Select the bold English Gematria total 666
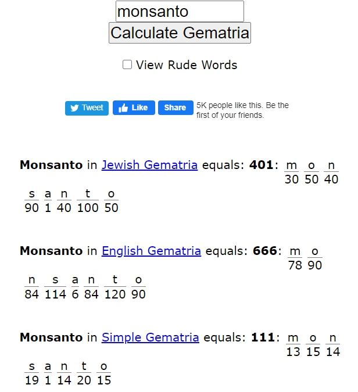The image size is (358, 392). [264, 251]
